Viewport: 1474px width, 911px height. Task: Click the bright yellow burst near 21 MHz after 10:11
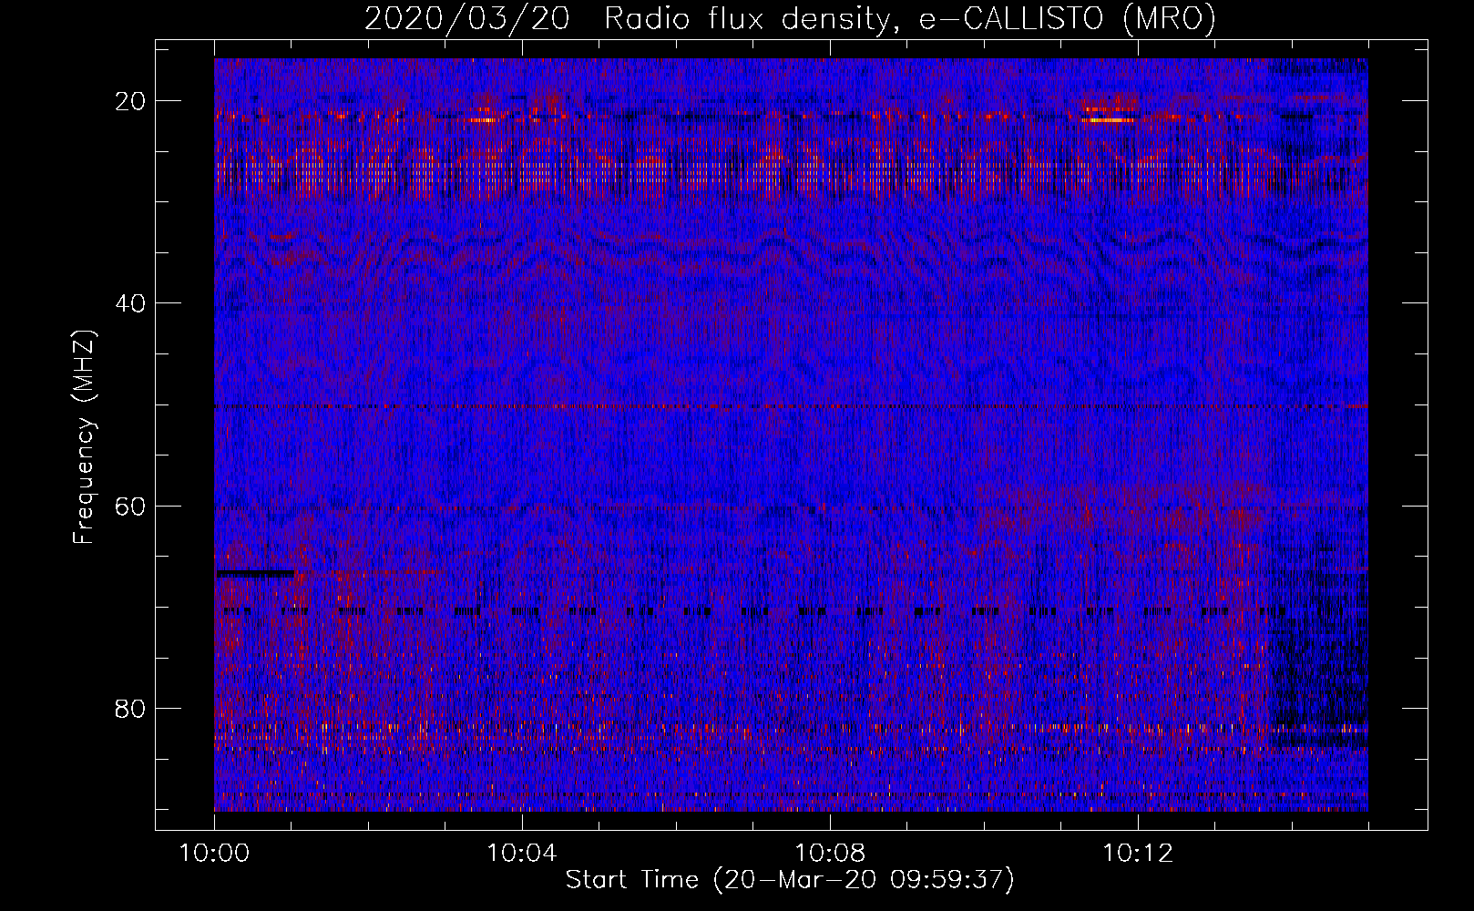pyautogui.click(x=1108, y=119)
